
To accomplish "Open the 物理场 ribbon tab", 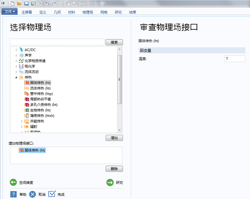I will tap(88, 12).
